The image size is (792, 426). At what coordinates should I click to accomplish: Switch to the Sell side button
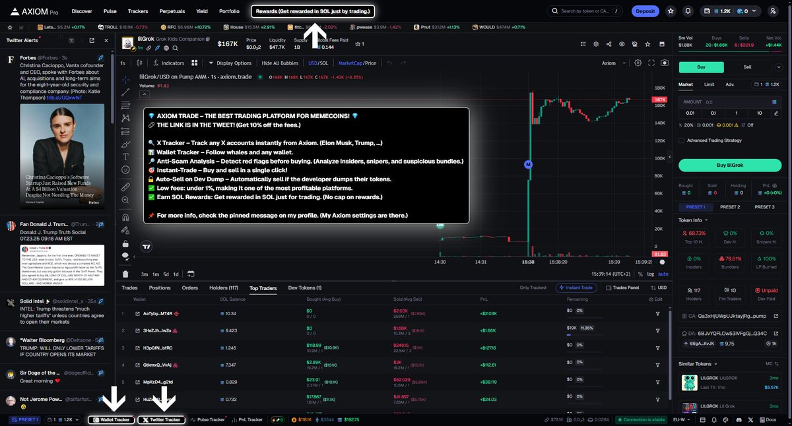[x=747, y=67]
